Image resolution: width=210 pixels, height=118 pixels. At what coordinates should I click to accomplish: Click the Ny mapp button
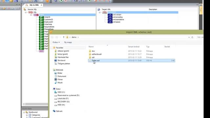tap(68, 42)
